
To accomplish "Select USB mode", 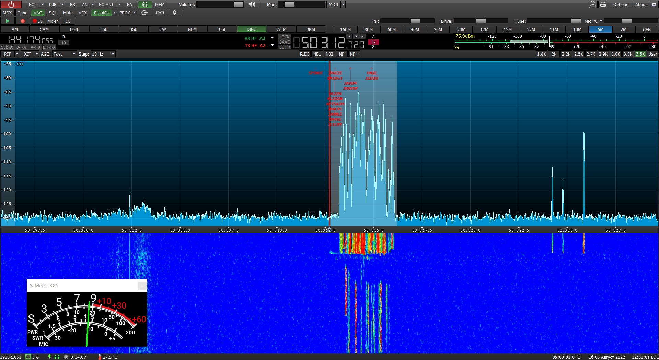I will click(x=133, y=29).
